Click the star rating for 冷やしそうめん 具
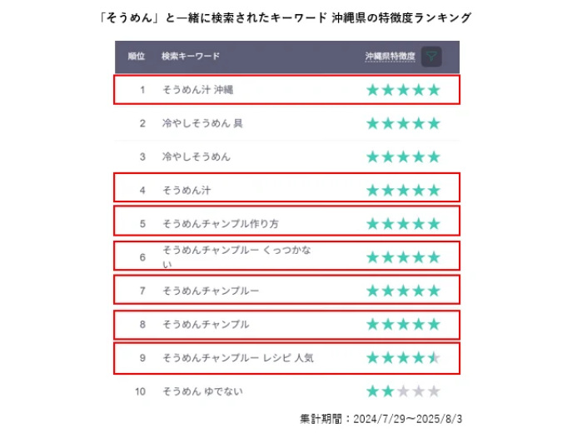Image resolution: width=577 pixels, height=433 pixels. pos(403,123)
